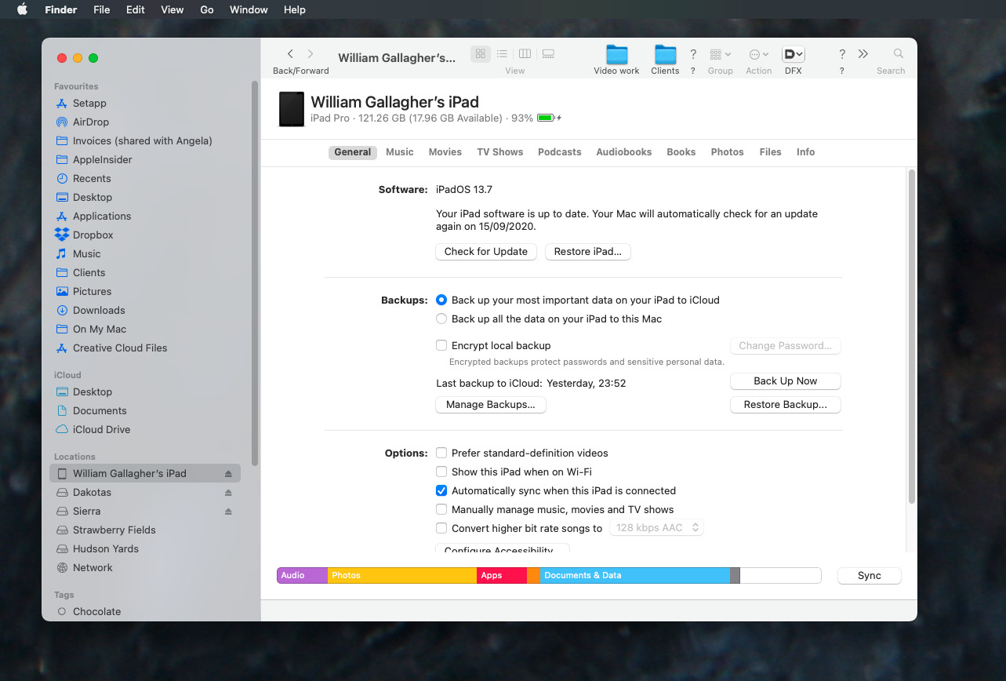1006x681 pixels.
Task: Open the Hudson Yards location
Action: pyautogui.click(x=97, y=548)
